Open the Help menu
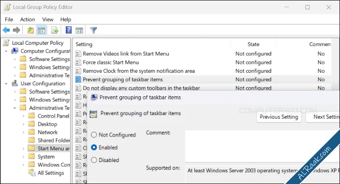 66,20
